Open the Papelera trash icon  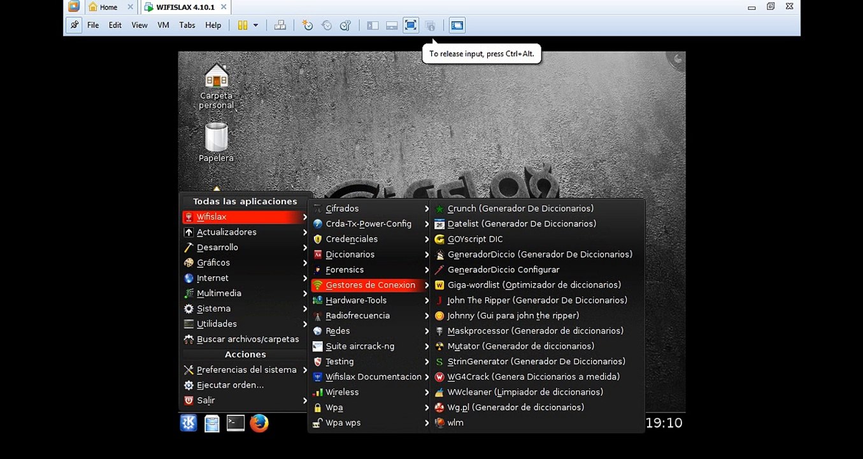tap(217, 142)
